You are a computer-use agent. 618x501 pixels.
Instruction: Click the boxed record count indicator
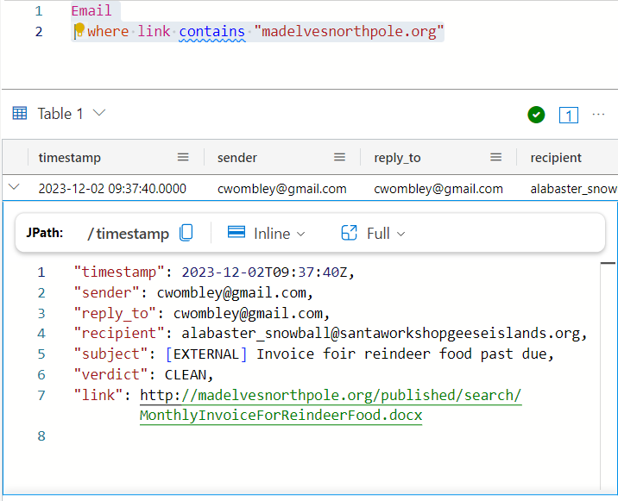pos(569,115)
